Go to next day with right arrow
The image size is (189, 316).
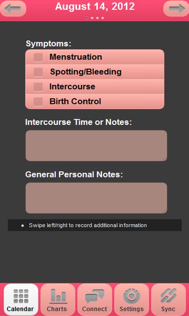tap(176, 8)
